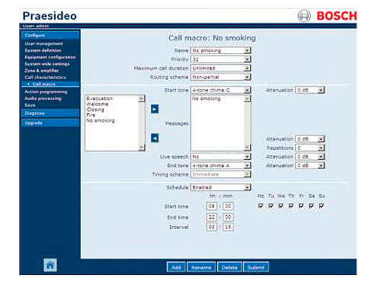377x283 pixels.
Task: Click the Delete button
Action: (229, 267)
